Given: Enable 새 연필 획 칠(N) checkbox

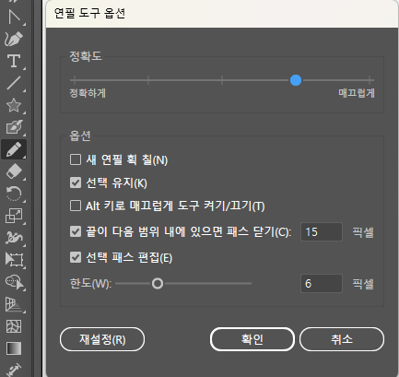Looking at the screenshot, I should [x=76, y=159].
